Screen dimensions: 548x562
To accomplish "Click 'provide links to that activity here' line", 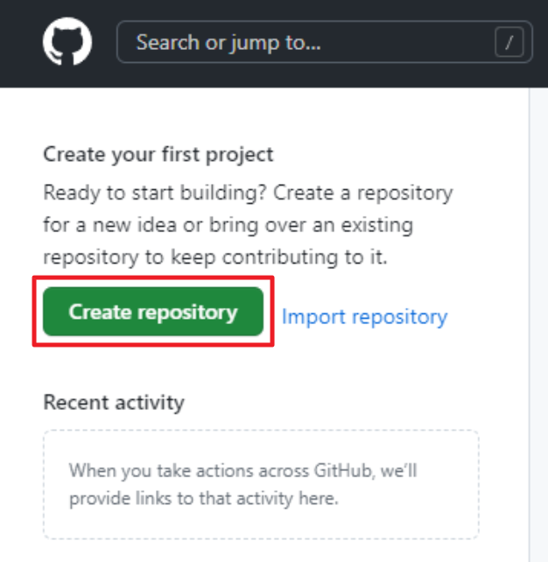I will click(x=203, y=499).
